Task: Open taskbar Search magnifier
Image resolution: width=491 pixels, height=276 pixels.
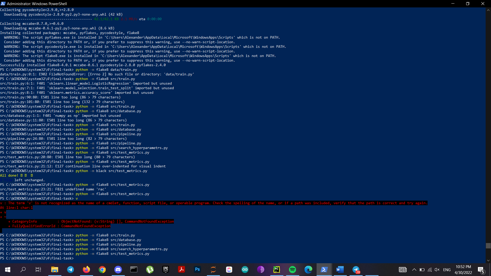Action: pos(23,269)
